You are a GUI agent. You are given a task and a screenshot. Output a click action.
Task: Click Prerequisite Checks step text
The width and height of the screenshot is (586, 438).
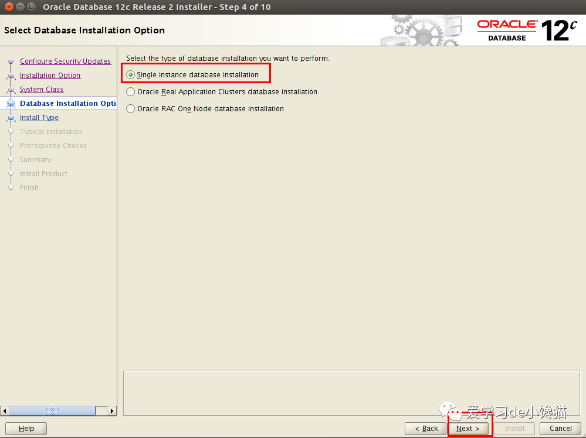click(x=53, y=145)
